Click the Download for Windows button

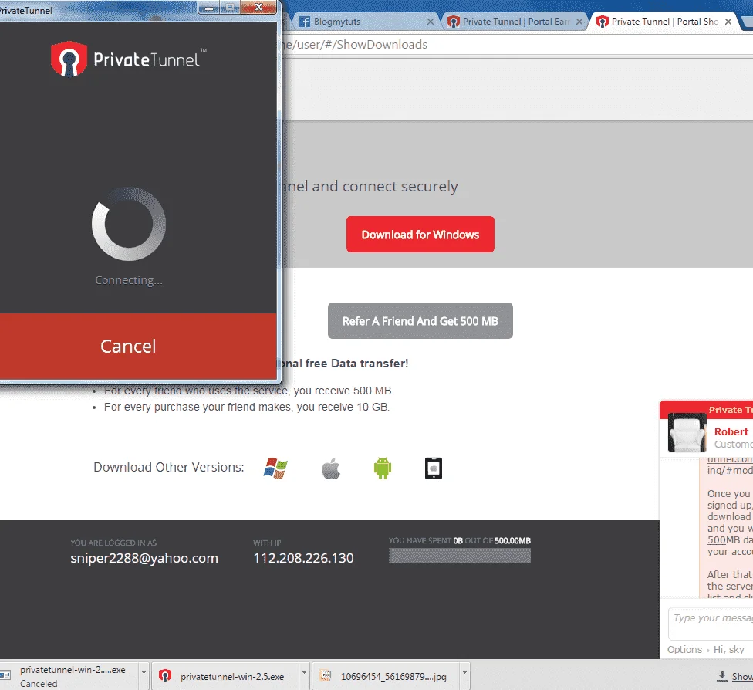420,234
